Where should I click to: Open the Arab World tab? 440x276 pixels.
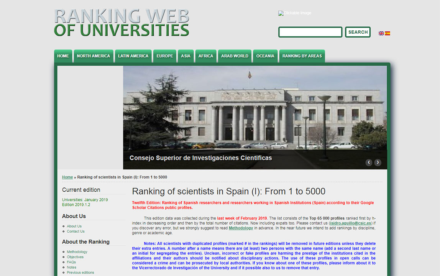point(235,56)
